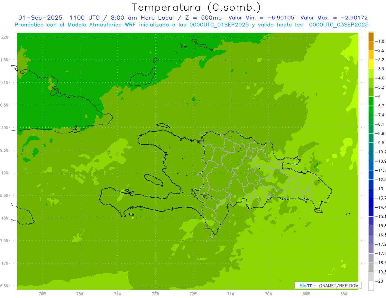Click 'Valor Min. = -6.90105' readout
The image size is (386, 298).
click(261, 18)
